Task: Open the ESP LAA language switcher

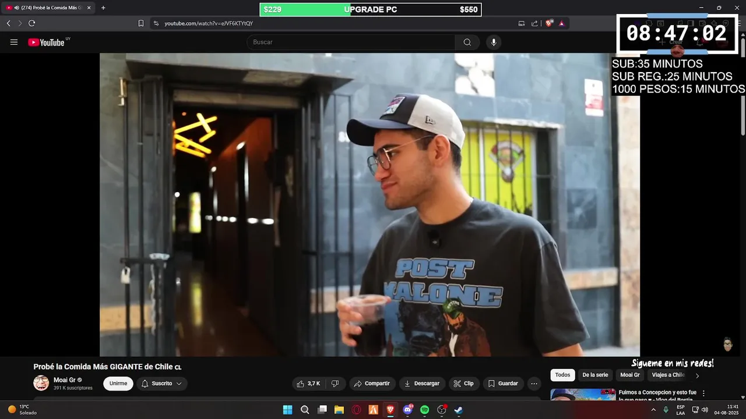Action: [x=681, y=410]
